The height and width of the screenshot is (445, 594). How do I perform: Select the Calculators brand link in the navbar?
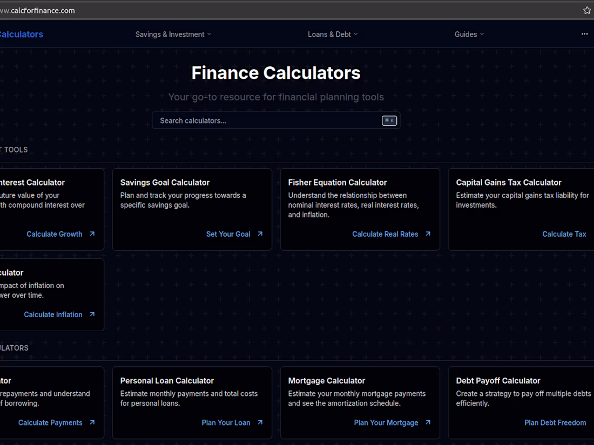22,34
